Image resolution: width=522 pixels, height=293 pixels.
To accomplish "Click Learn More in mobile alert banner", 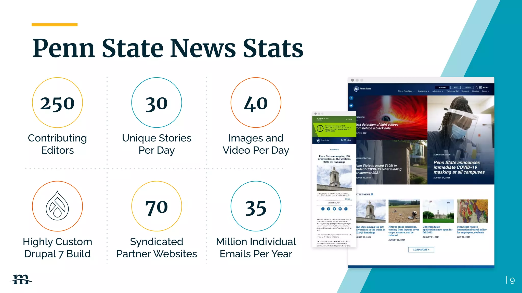I will click(330, 131).
